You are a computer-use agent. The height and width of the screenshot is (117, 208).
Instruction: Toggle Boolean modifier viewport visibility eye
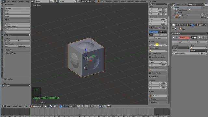tap(195, 38)
